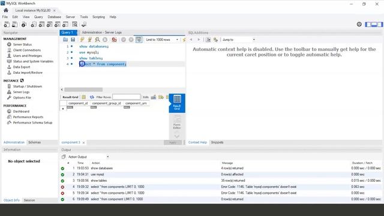Screen dimensions: 384x216
Task: Select the Form Editor side panel button
Action: click(177, 122)
